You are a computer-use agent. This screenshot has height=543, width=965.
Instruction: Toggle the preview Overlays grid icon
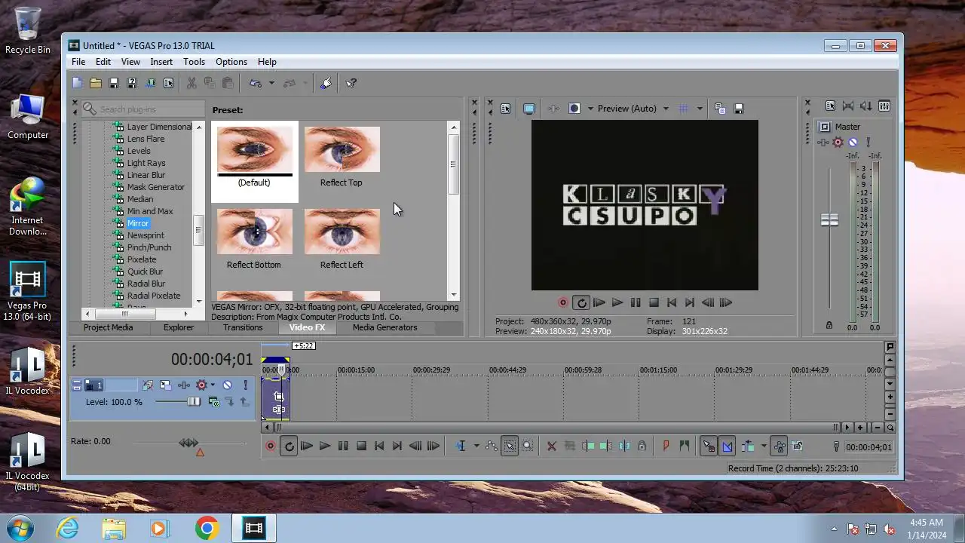point(684,109)
